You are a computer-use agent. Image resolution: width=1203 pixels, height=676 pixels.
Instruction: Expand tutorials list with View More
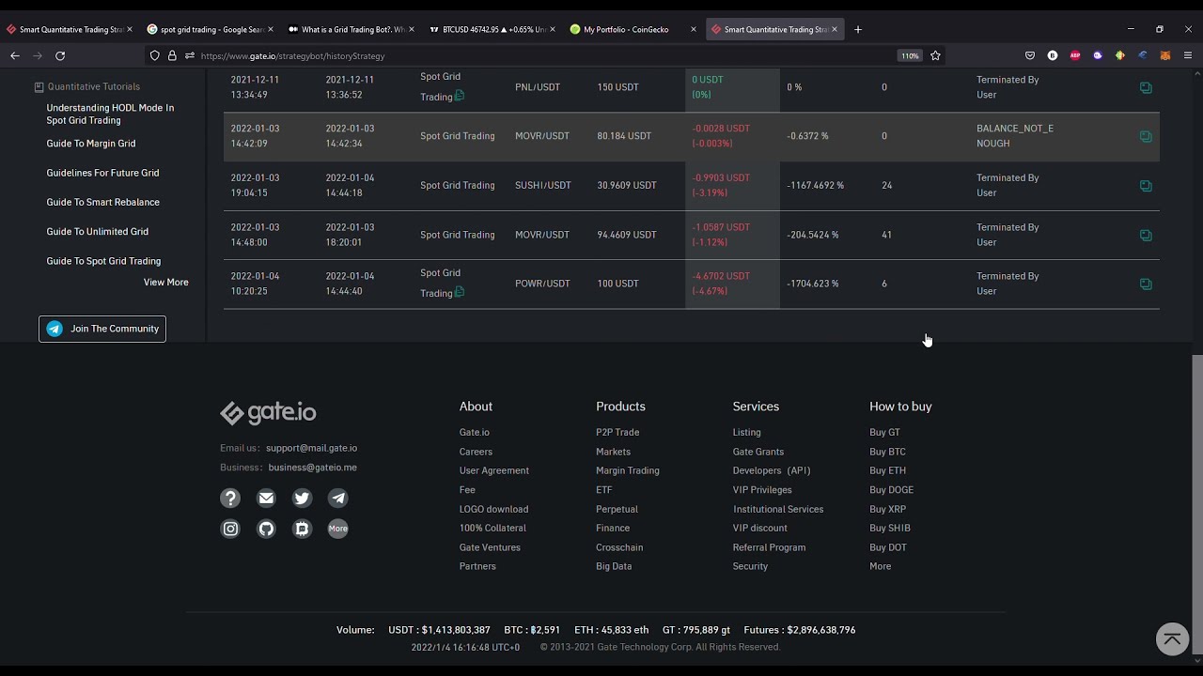(166, 283)
